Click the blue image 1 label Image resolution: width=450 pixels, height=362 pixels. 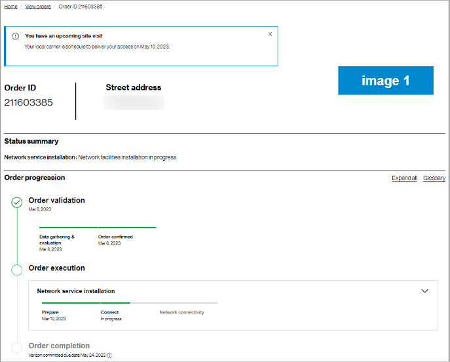pos(385,81)
